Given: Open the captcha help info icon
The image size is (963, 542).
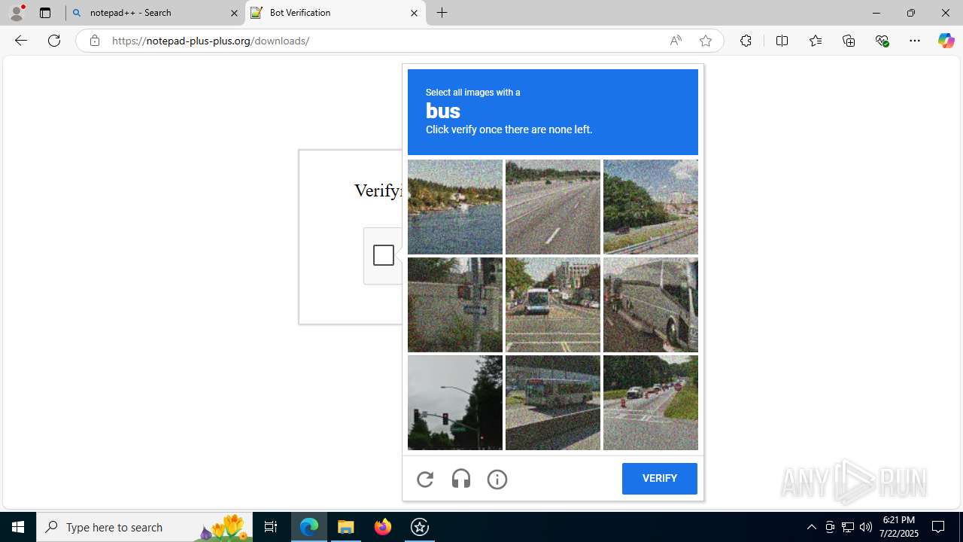Looking at the screenshot, I should [x=497, y=479].
